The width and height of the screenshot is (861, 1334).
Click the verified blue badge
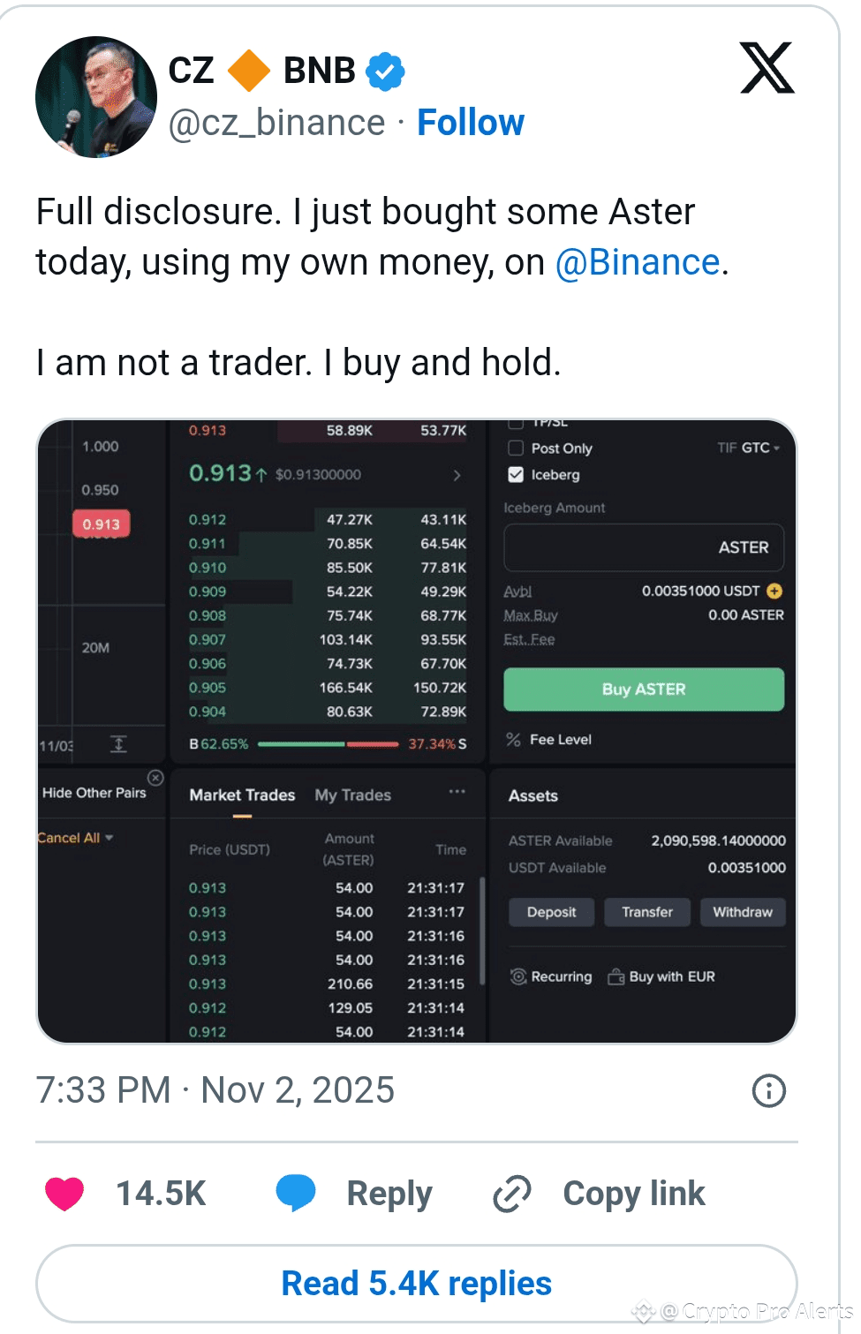tap(386, 72)
